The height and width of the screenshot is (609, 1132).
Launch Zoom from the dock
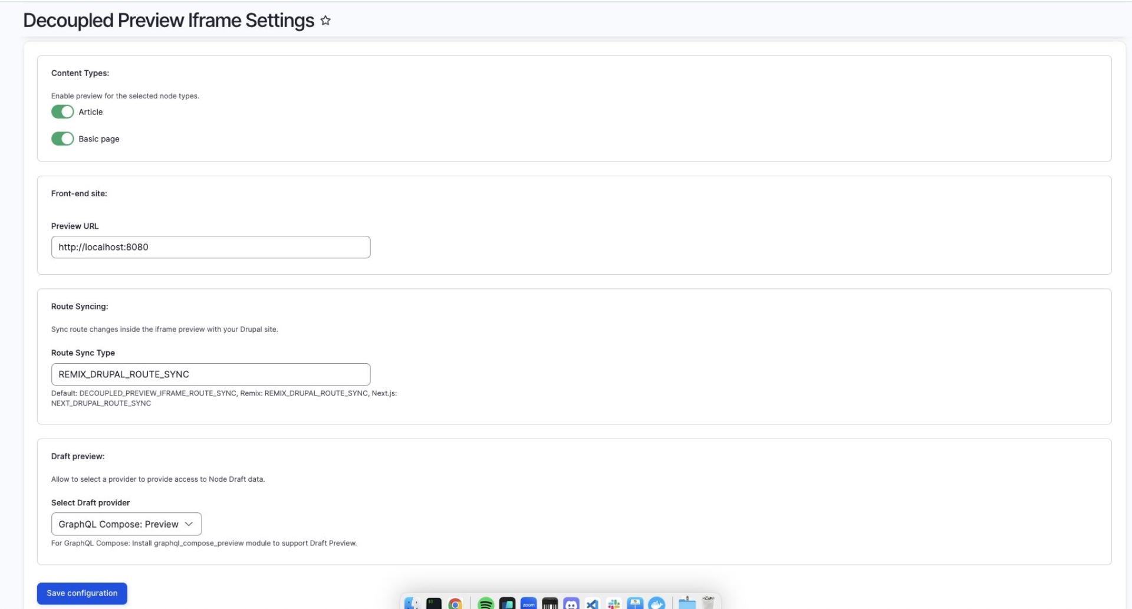click(x=528, y=604)
